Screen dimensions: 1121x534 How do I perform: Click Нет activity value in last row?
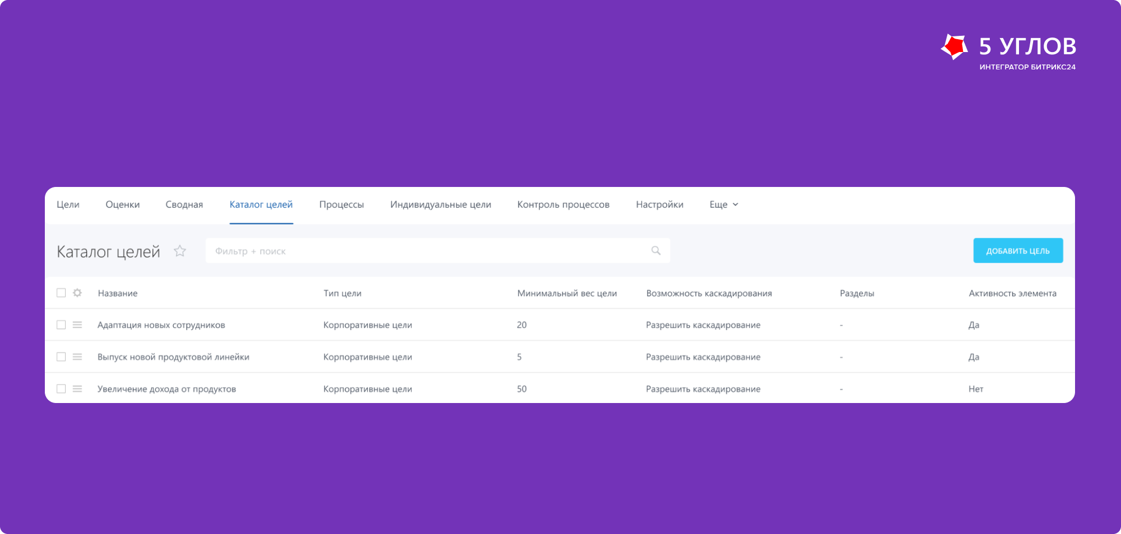976,388
